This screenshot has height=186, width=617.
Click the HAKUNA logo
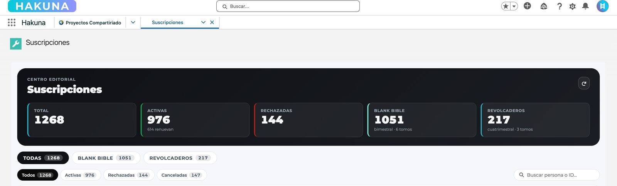click(x=42, y=6)
